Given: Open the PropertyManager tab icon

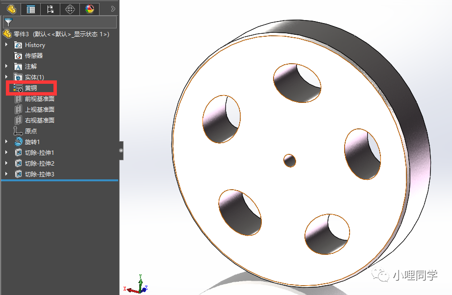Looking at the screenshot, I should [30, 9].
